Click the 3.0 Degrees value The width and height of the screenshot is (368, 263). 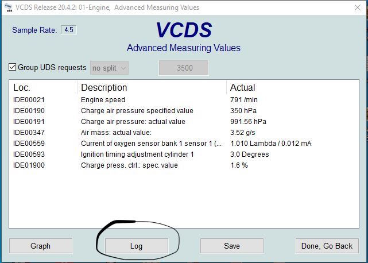click(x=250, y=154)
